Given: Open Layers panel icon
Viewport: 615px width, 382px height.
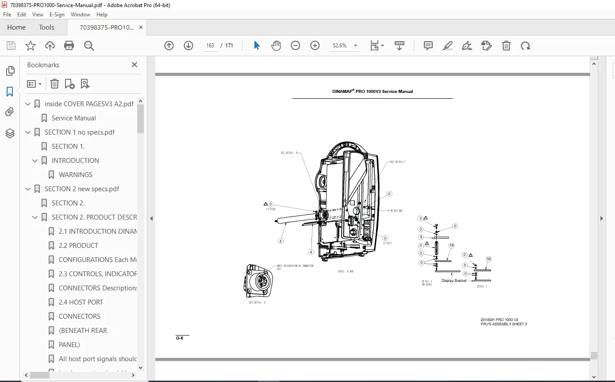Looking at the screenshot, I should coord(10,133).
